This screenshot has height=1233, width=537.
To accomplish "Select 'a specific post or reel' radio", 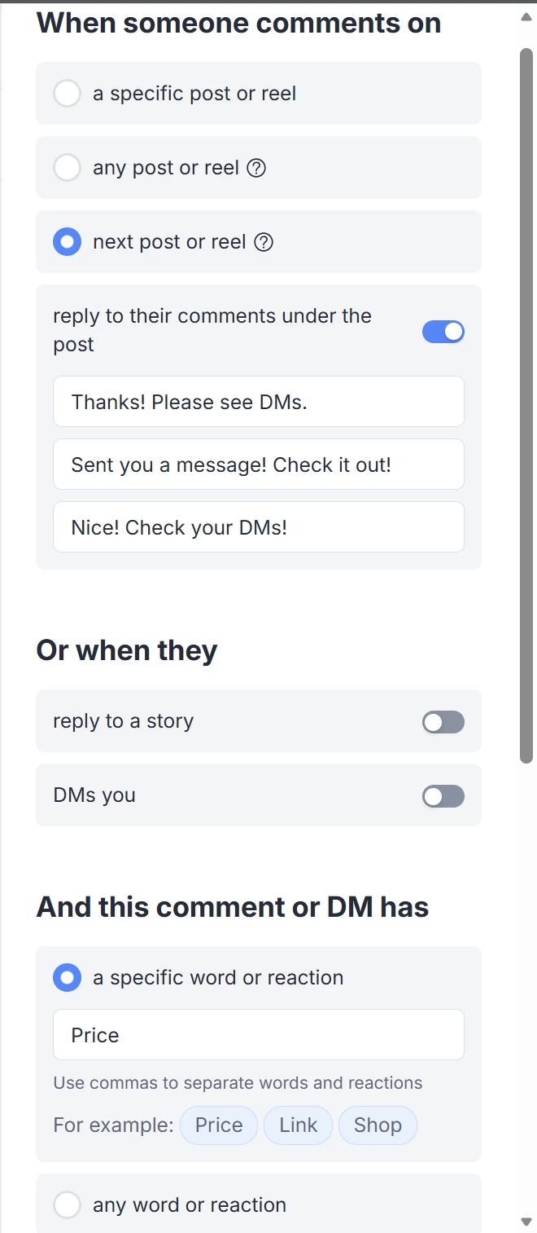I will tap(67, 94).
